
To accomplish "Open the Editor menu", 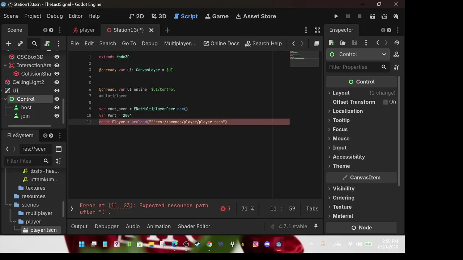I will pyautogui.click(x=76, y=16).
